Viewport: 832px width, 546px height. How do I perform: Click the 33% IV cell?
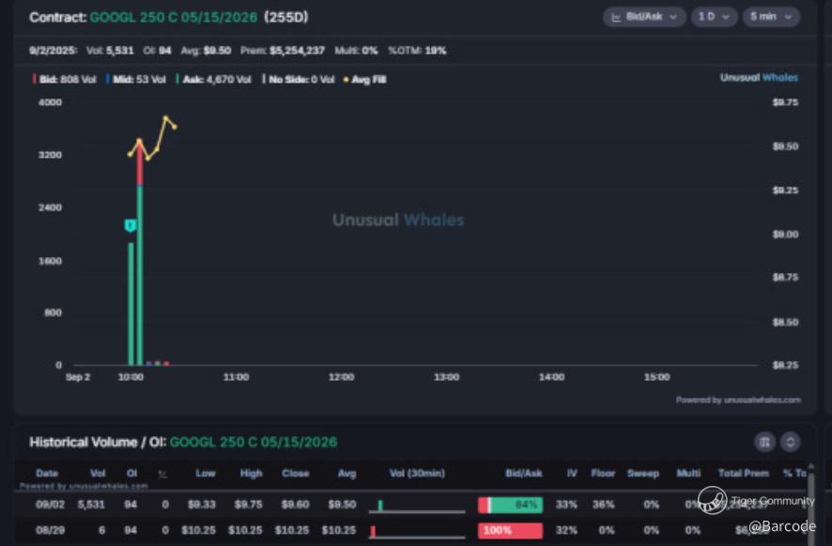tap(566, 504)
